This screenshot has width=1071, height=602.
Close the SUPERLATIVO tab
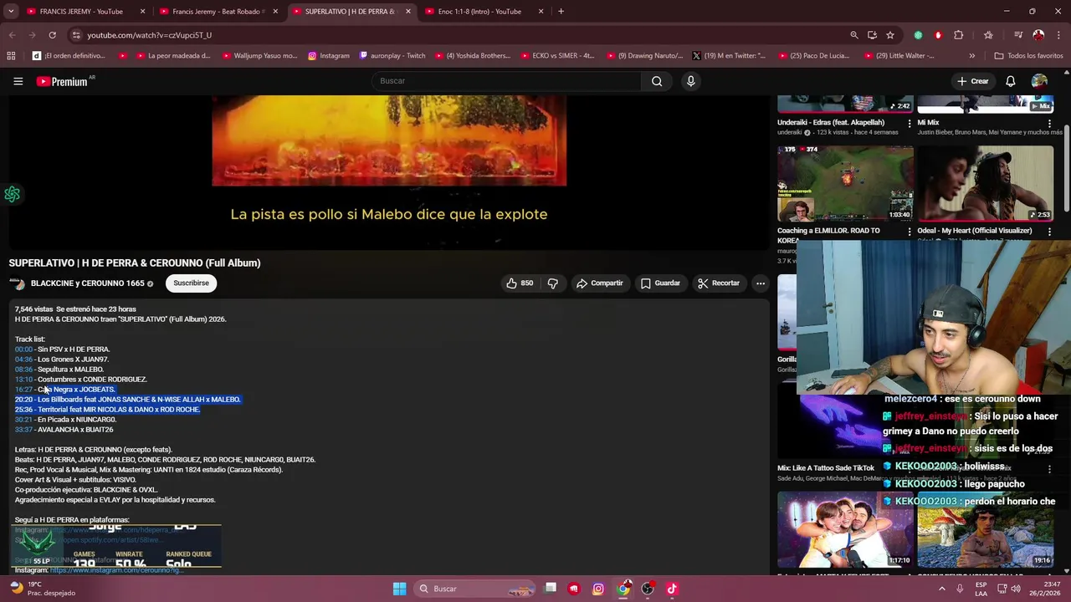click(408, 12)
